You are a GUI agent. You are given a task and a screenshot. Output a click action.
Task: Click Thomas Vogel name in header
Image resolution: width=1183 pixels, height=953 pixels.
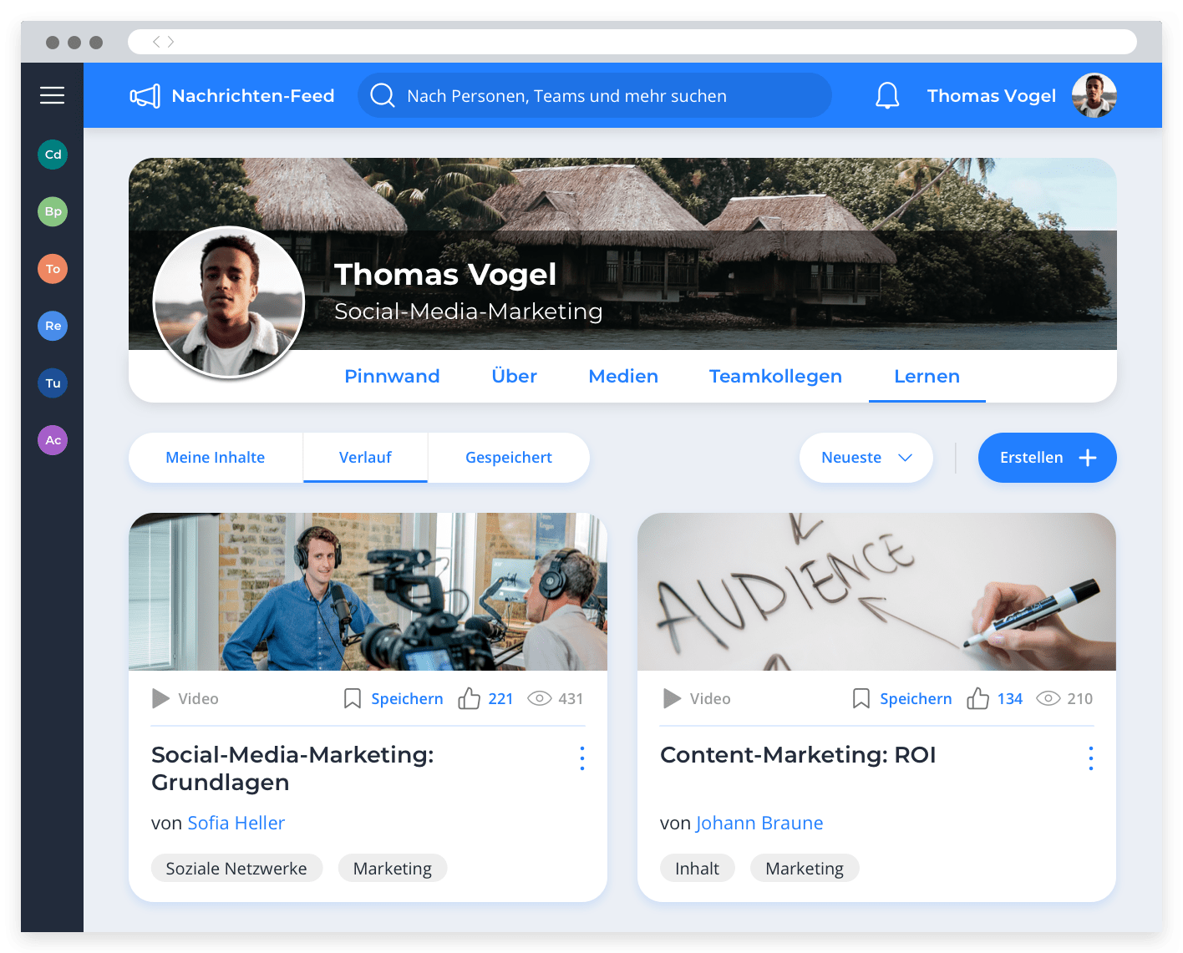[x=992, y=96]
